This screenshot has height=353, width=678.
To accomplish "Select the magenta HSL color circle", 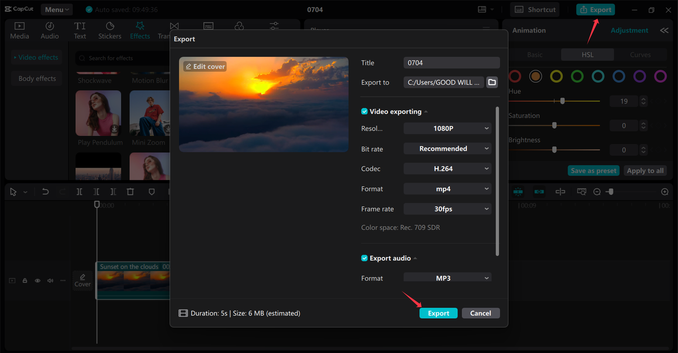I will (660, 76).
